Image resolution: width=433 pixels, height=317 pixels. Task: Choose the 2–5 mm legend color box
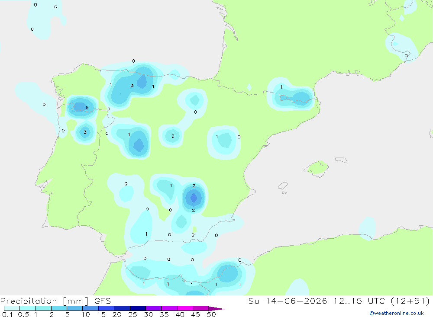click(59, 308)
